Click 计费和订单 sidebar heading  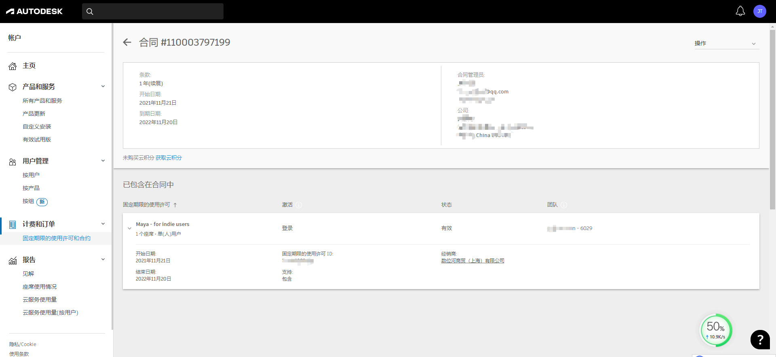point(39,224)
